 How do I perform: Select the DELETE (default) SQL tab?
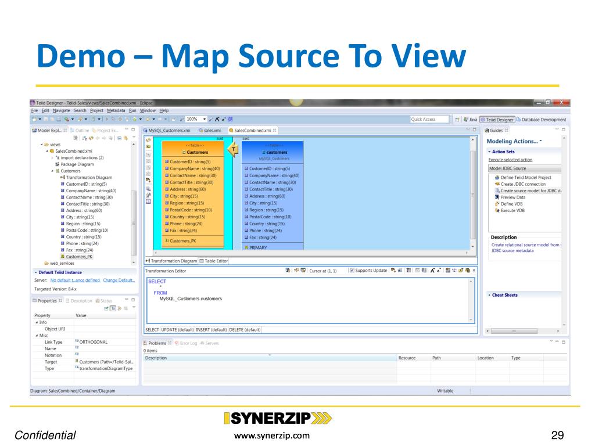coord(245,330)
